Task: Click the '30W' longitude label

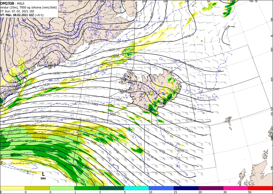Action: tap(102, 1)
